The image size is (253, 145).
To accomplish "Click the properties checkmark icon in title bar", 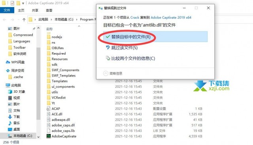I will tap(12, 3).
